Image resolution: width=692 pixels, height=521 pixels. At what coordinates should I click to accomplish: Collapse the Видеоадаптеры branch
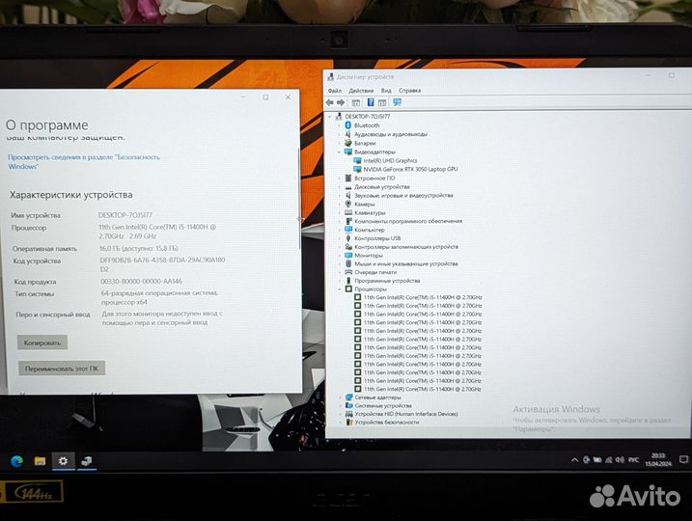point(340,151)
